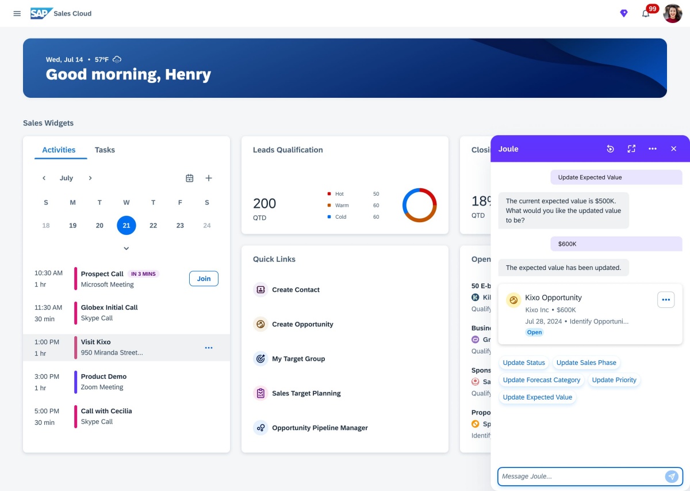The width and height of the screenshot is (690, 491).
Task: Open the Prospect Call activity title
Action: point(102,274)
